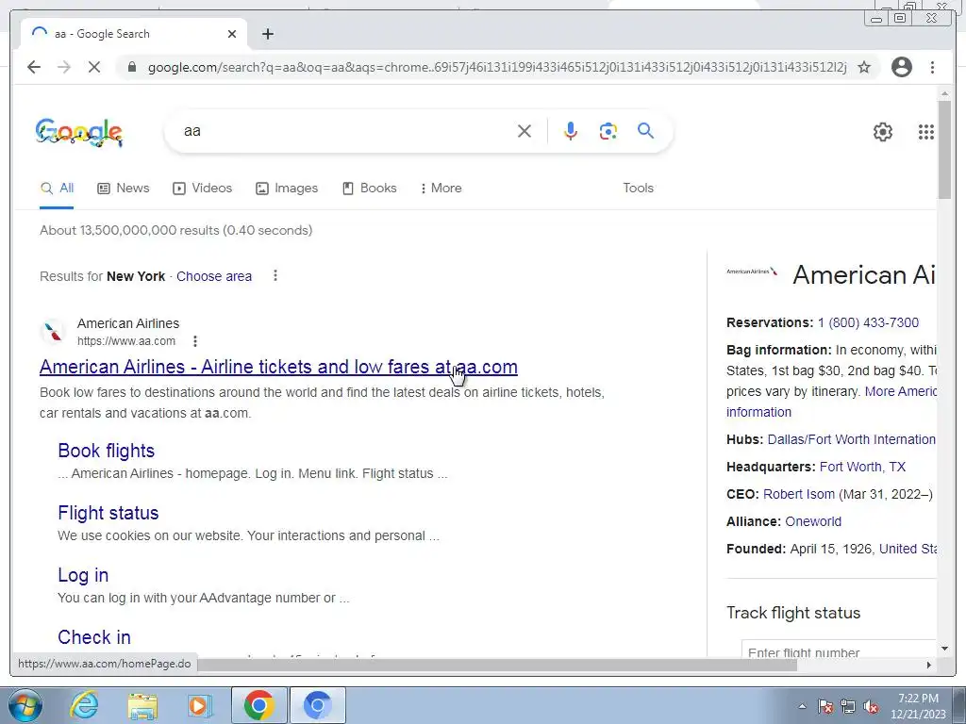Open a new tab with plus button

point(267,34)
